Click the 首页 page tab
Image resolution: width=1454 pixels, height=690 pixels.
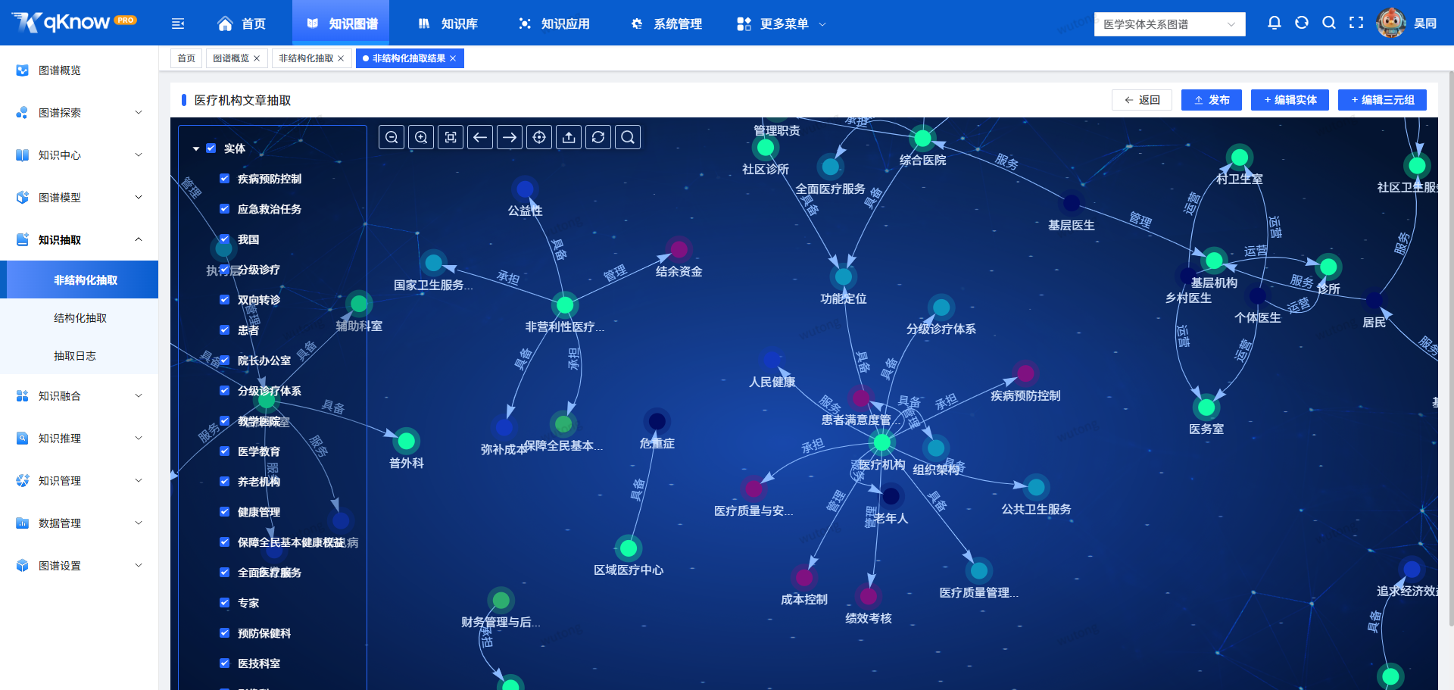pyautogui.click(x=186, y=58)
